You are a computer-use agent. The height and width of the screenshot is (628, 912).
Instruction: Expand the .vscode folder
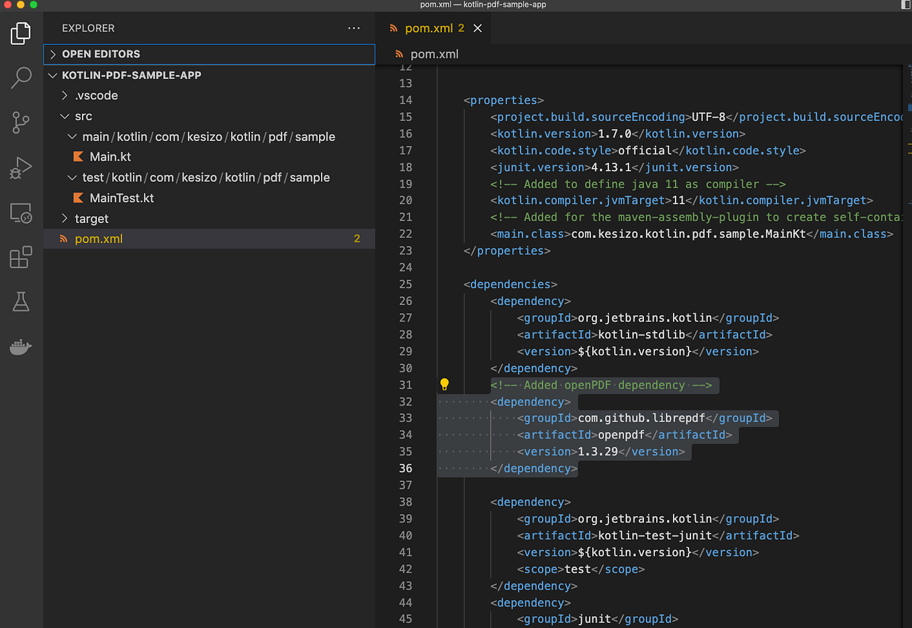pos(96,95)
